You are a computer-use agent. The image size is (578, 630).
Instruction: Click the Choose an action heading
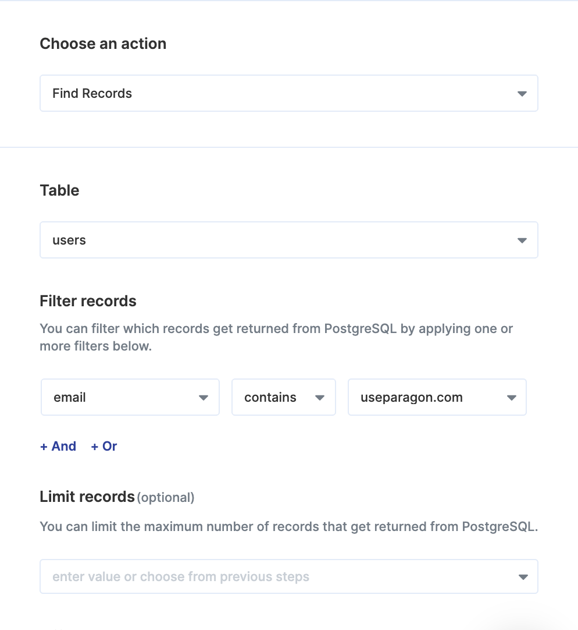pyautogui.click(x=103, y=44)
